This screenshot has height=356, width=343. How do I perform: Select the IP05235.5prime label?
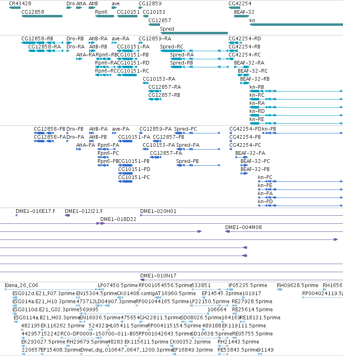click(x=247, y=285)
